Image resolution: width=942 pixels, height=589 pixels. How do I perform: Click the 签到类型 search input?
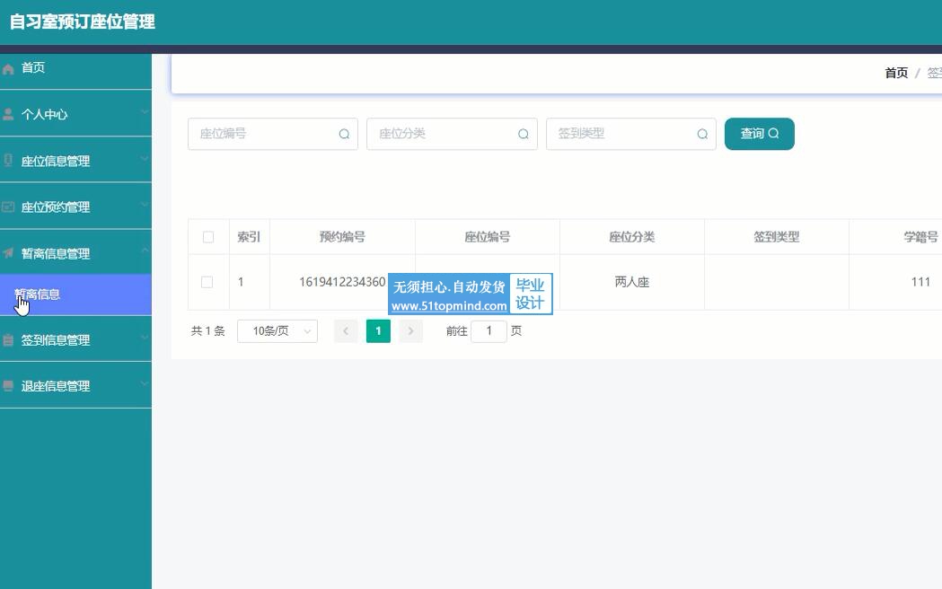point(630,134)
